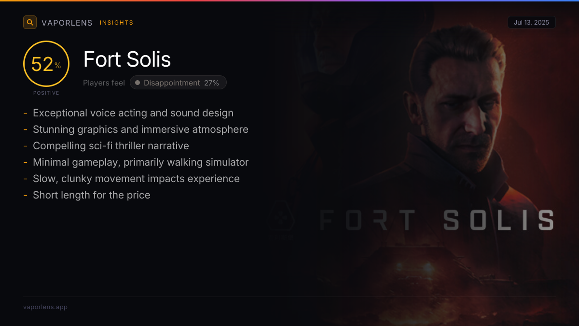Click the slow, clunky movement bullet

point(136,179)
